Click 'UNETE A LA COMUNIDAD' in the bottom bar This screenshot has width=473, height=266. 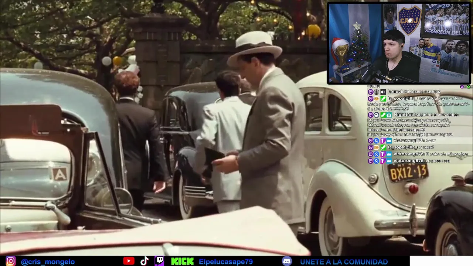pos(344,262)
